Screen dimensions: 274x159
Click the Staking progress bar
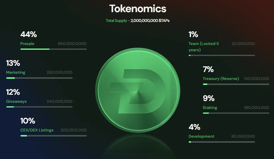[236, 113]
